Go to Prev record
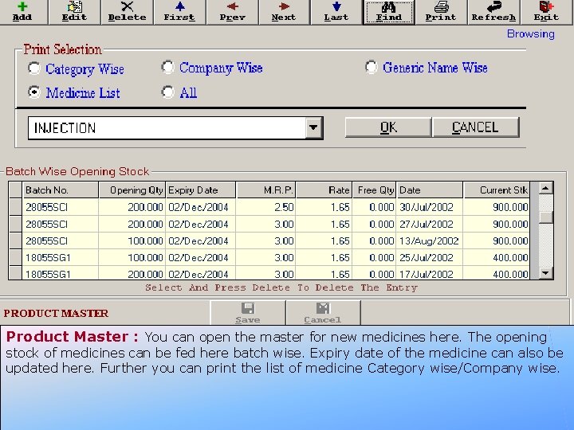This screenshot has width=574, height=430. pyautogui.click(x=232, y=12)
